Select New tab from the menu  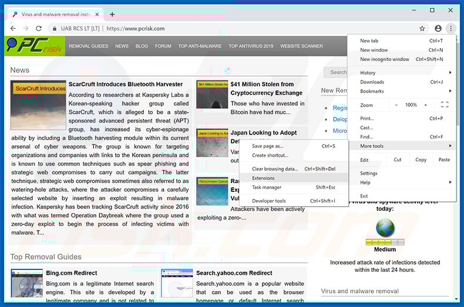pyautogui.click(x=402, y=41)
